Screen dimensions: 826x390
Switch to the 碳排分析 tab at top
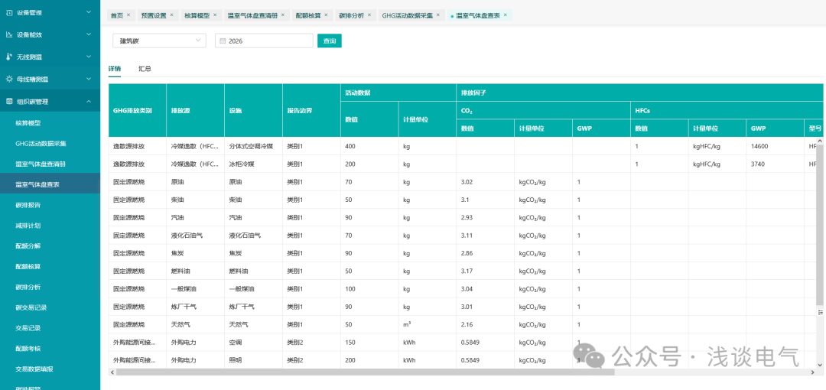[x=351, y=16]
